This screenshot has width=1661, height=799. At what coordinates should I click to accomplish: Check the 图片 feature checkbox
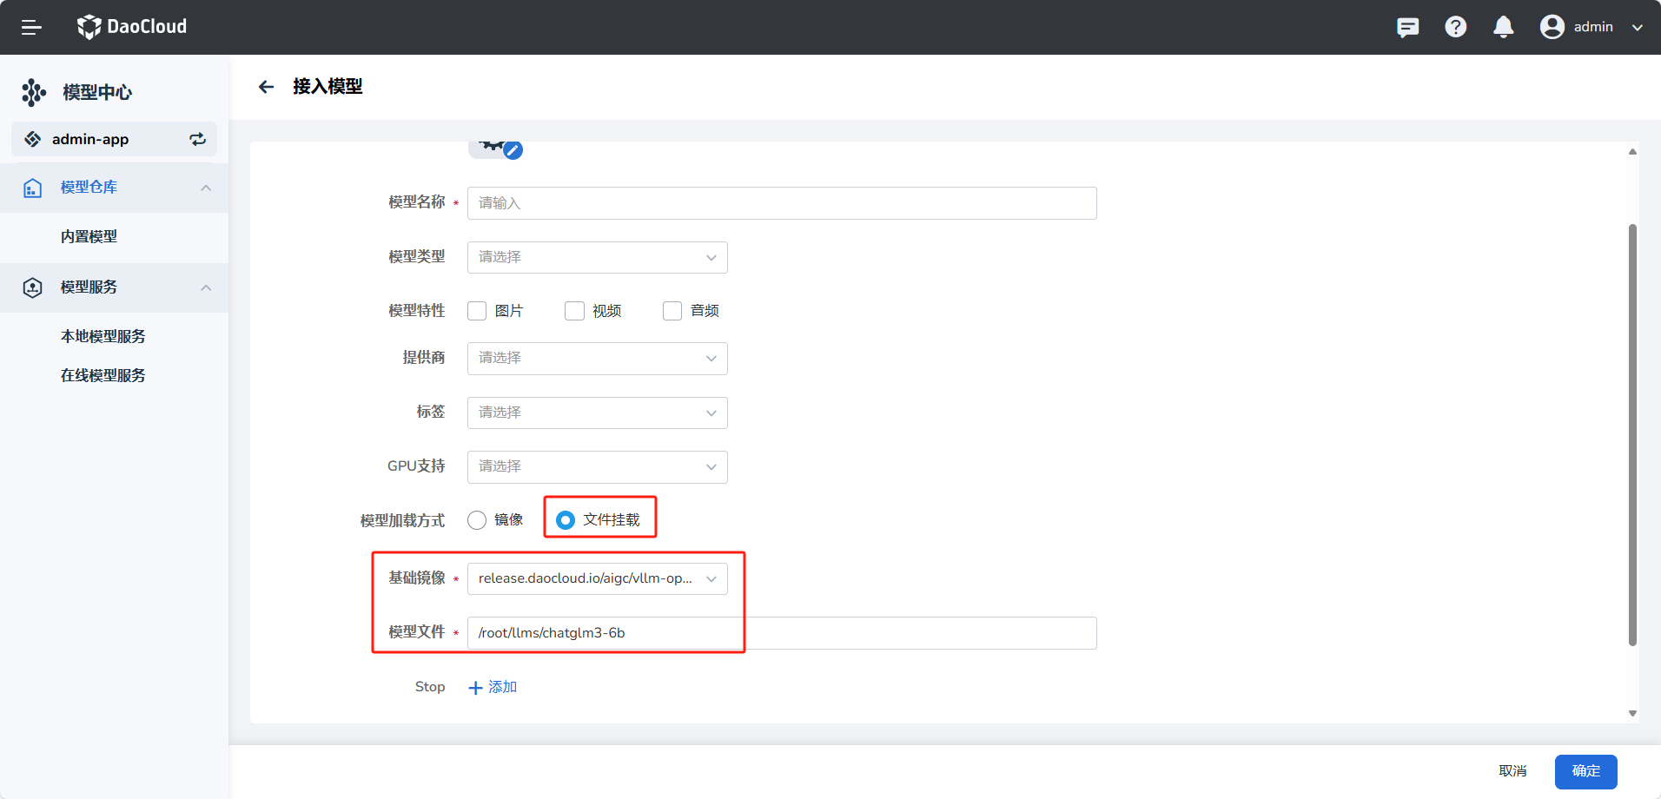pos(477,311)
